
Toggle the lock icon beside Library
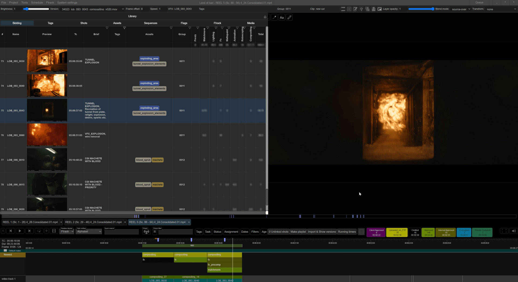(265, 17)
